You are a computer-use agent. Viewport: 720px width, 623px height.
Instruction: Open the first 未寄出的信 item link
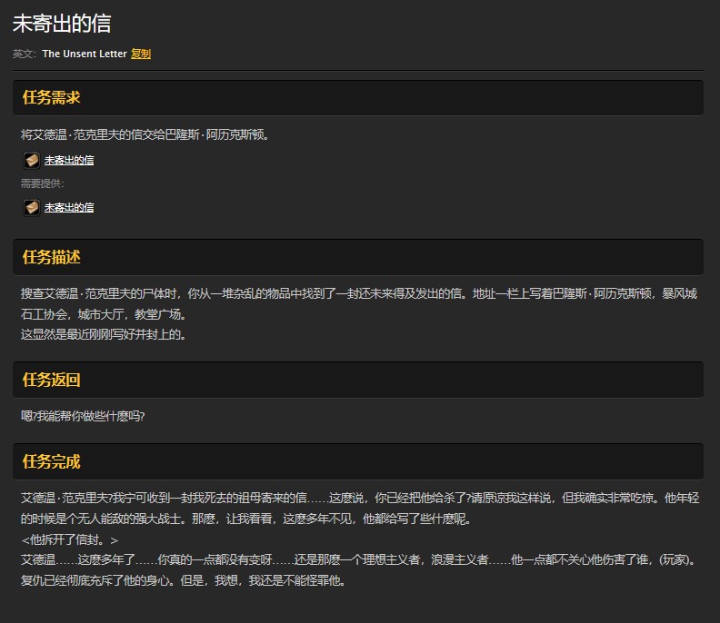tap(69, 161)
